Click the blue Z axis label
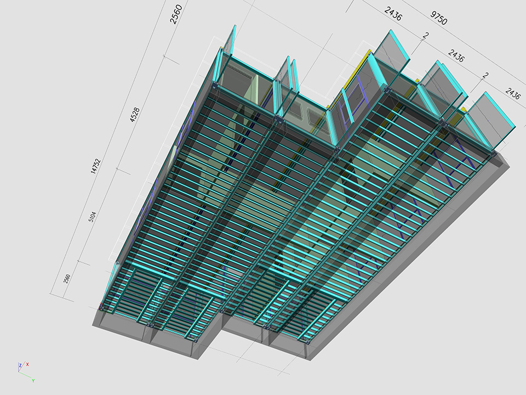 (x=20, y=365)
